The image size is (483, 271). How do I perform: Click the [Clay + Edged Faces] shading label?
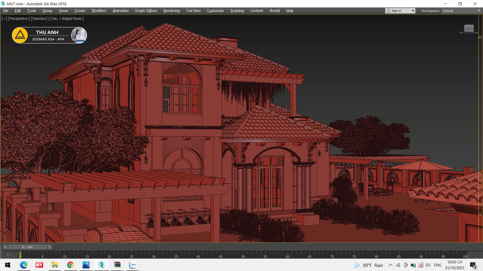pyautogui.click(x=67, y=19)
